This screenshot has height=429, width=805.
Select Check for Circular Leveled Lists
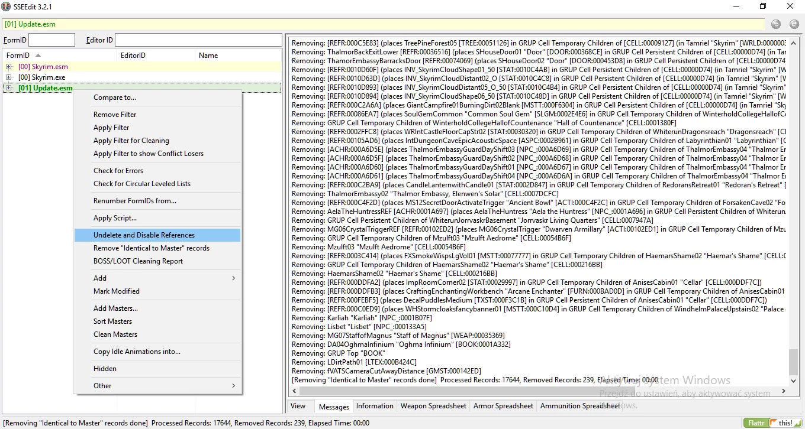click(x=157, y=184)
